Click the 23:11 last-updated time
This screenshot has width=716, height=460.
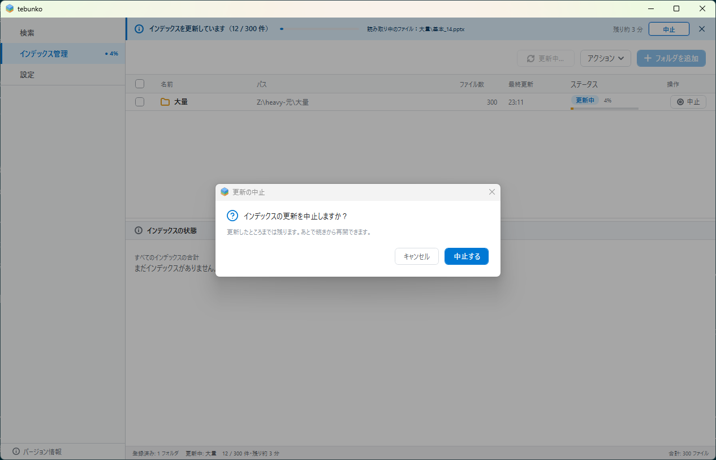pyautogui.click(x=516, y=102)
